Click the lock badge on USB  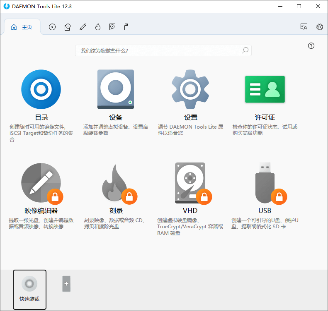279,197
